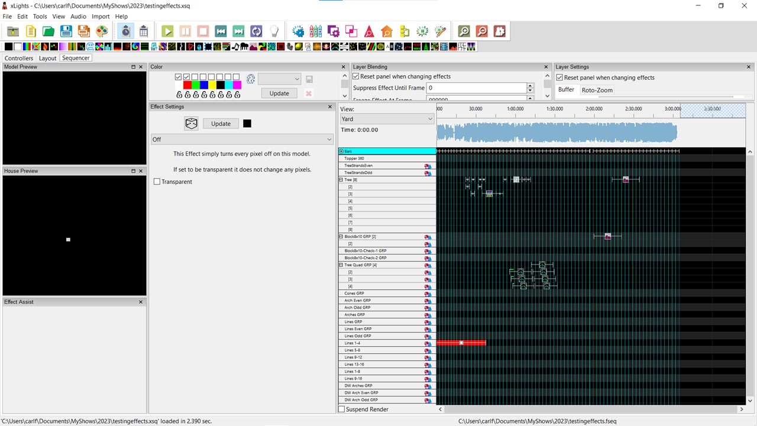Select the red color swatch in the Color panel
Screen dimensions: 757x426
pyautogui.click(x=187, y=84)
